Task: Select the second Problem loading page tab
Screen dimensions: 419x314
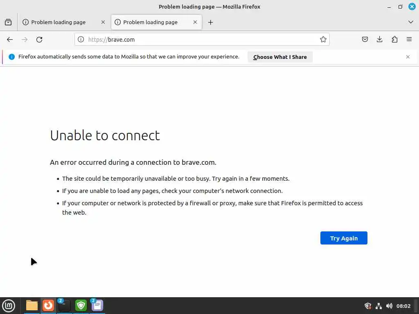Action: pos(156,22)
